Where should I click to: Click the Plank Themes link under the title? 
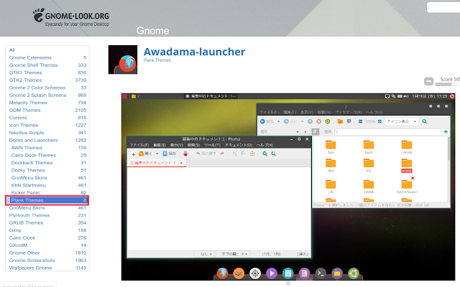(x=157, y=60)
